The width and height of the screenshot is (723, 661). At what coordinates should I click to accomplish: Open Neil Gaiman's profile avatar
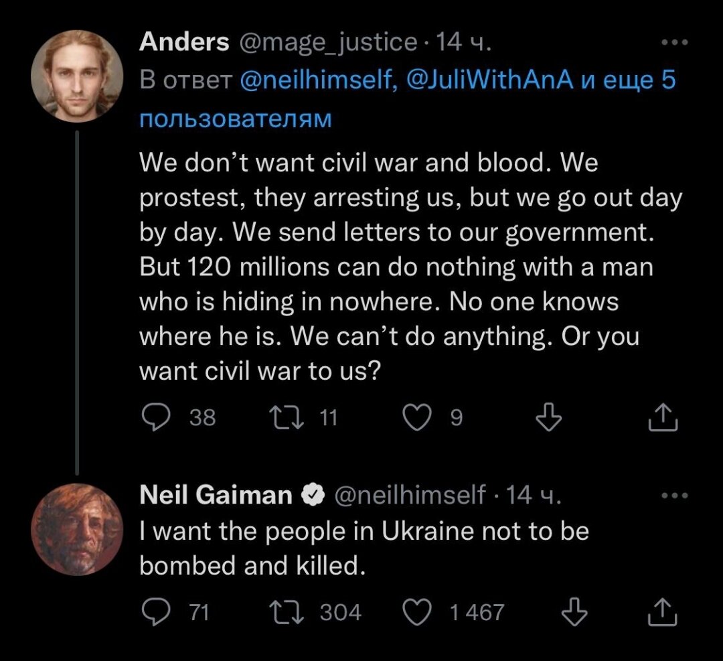click(x=77, y=530)
